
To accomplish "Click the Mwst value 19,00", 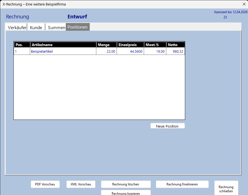I will (x=155, y=51).
